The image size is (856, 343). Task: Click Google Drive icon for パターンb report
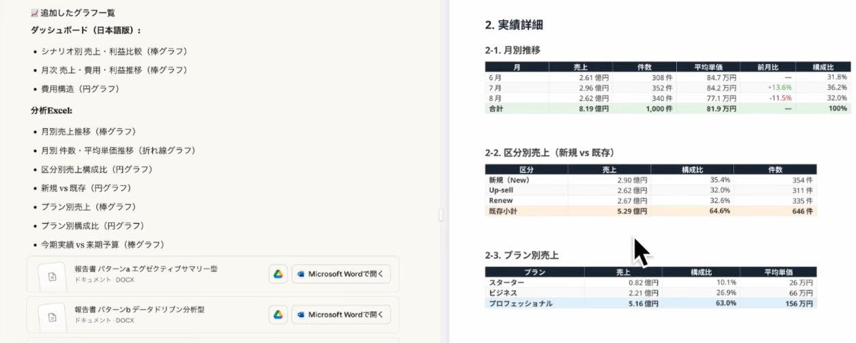[x=278, y=314]
